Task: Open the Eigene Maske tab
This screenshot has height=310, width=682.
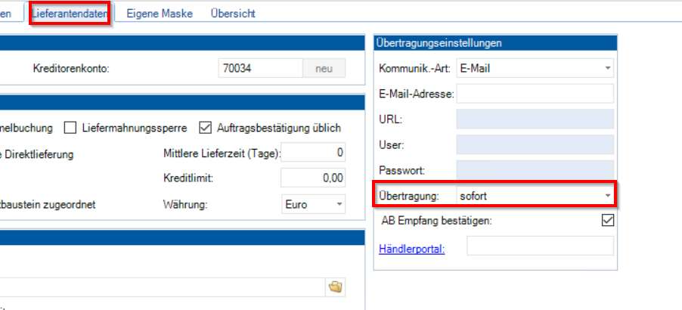Action: pos(160,14)
